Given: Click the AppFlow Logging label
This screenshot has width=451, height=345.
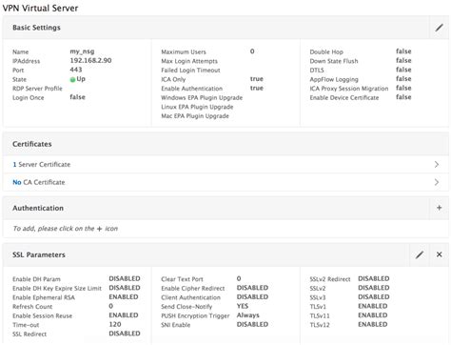Looking at the screenshot, I should 334,79.
